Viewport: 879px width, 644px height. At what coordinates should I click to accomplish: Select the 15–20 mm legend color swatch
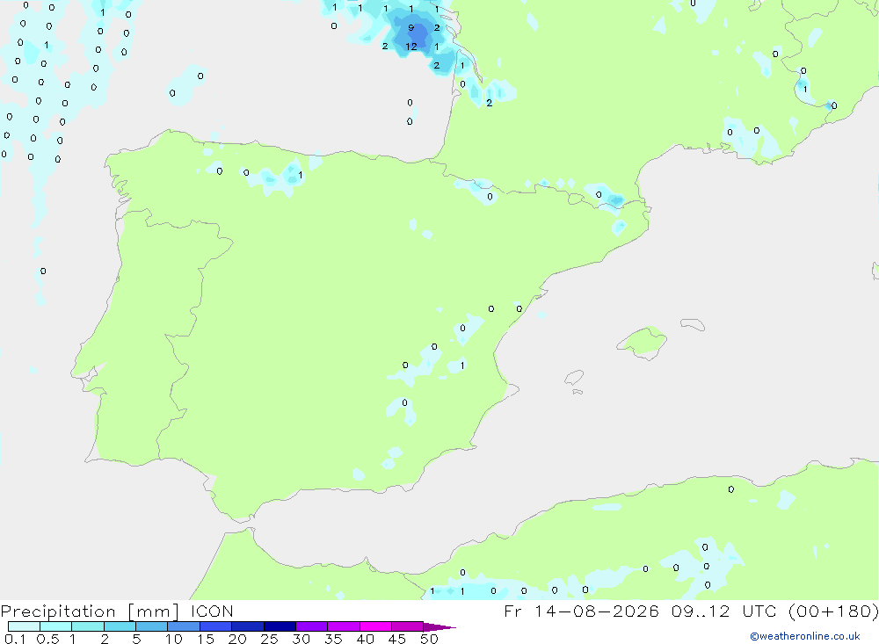click(x=216, y=626)
